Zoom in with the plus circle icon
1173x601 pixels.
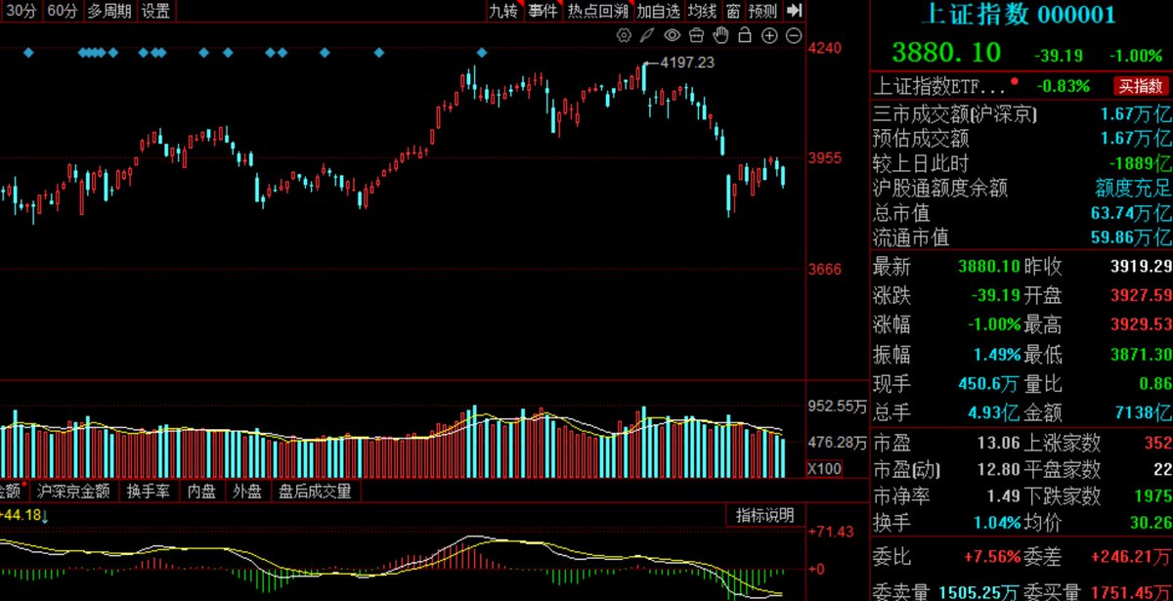tap(769, 36)
